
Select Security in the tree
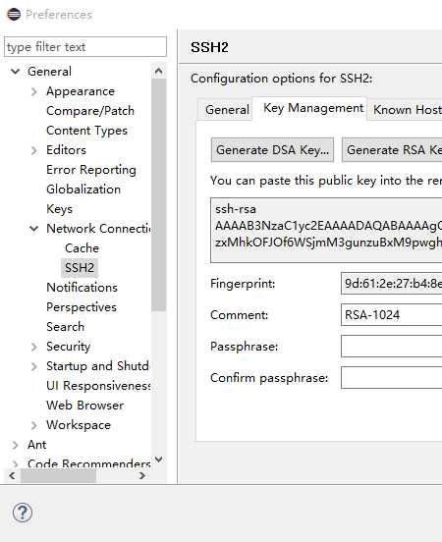coord(69,347)
